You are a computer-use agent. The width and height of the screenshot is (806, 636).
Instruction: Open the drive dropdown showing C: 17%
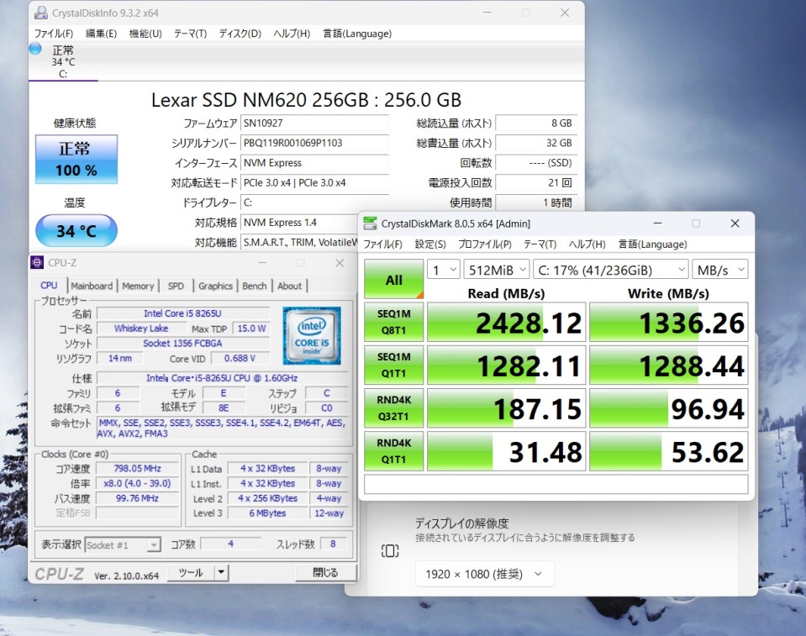[611, 270]
